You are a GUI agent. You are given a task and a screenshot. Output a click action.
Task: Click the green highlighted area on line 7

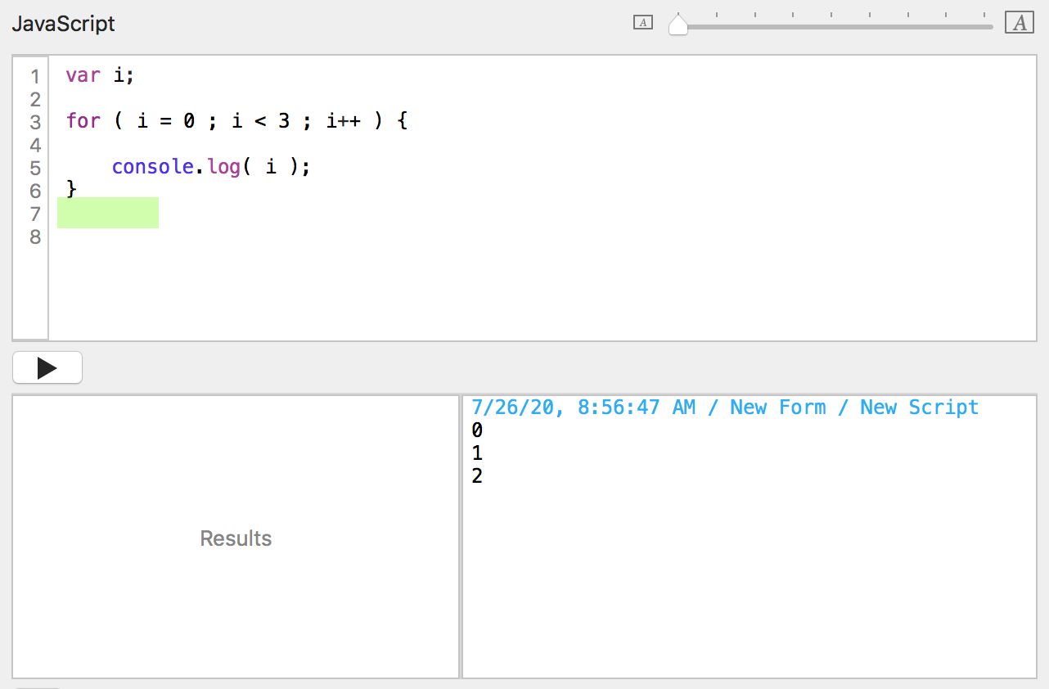point(108,213)
